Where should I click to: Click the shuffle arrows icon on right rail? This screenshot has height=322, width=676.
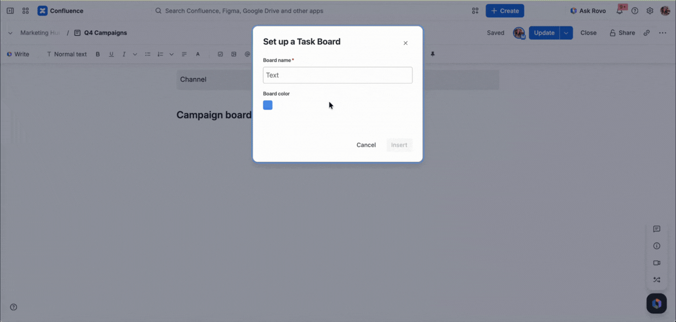click(x=657, y=280)
